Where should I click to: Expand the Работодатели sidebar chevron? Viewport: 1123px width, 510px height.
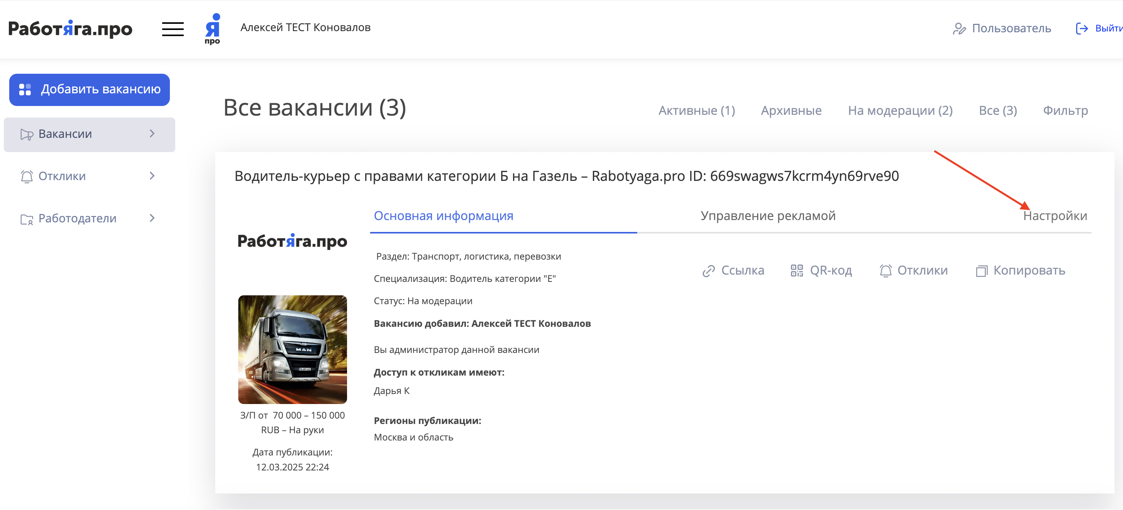point(152,218)
